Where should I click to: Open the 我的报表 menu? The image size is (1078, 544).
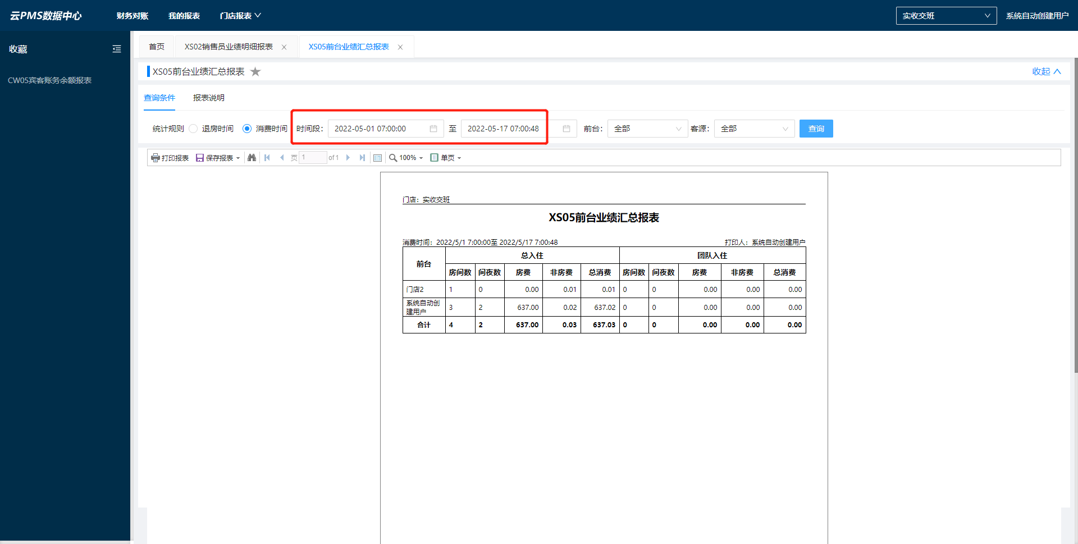[x=184, y=16]
